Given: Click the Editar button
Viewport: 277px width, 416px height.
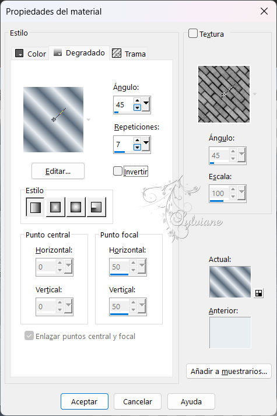Looking at the screenshot, I should coord(58,171).
